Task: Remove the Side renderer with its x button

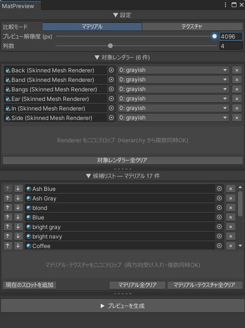Action: coord(236,118)
